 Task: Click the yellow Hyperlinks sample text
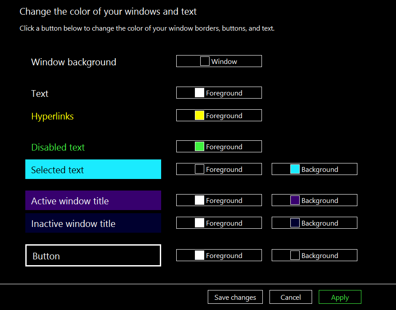click(x=52, y=116)
